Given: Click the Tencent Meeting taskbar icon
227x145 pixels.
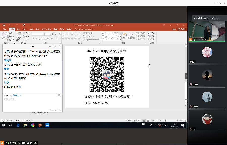Looking at the screenshot, I should 47,125.
